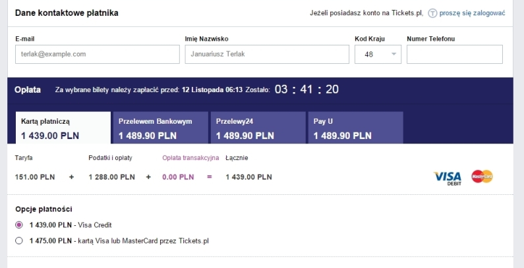Click the Imię Nazwisko input field
The width and height of the screenshot is (524, 268).
(x=267, y=54)
